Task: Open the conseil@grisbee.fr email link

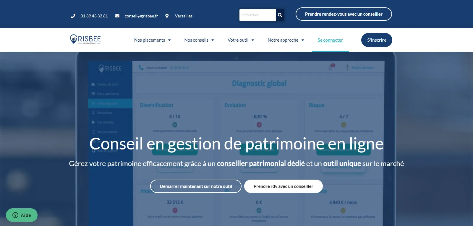Action: 141,16
